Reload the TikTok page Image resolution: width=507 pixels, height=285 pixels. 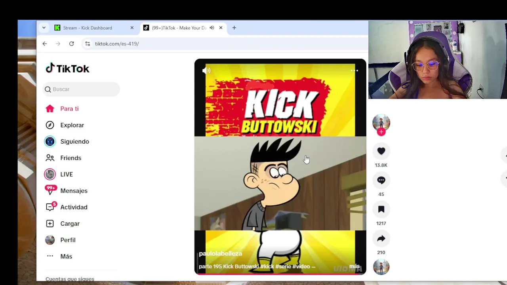72,44
